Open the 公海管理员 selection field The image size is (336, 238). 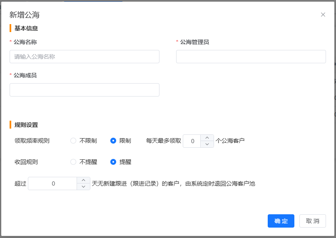point(251,57)
